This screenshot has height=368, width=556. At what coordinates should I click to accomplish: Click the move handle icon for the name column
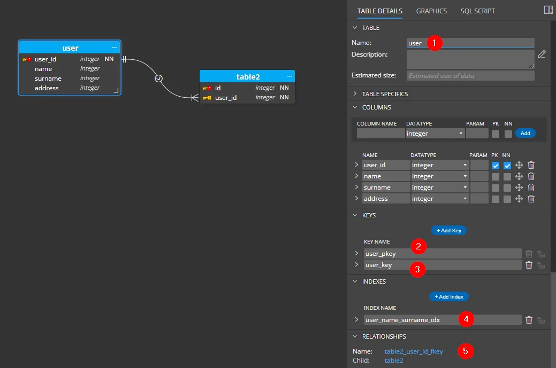pyautogui.click(x=518, y=176)
